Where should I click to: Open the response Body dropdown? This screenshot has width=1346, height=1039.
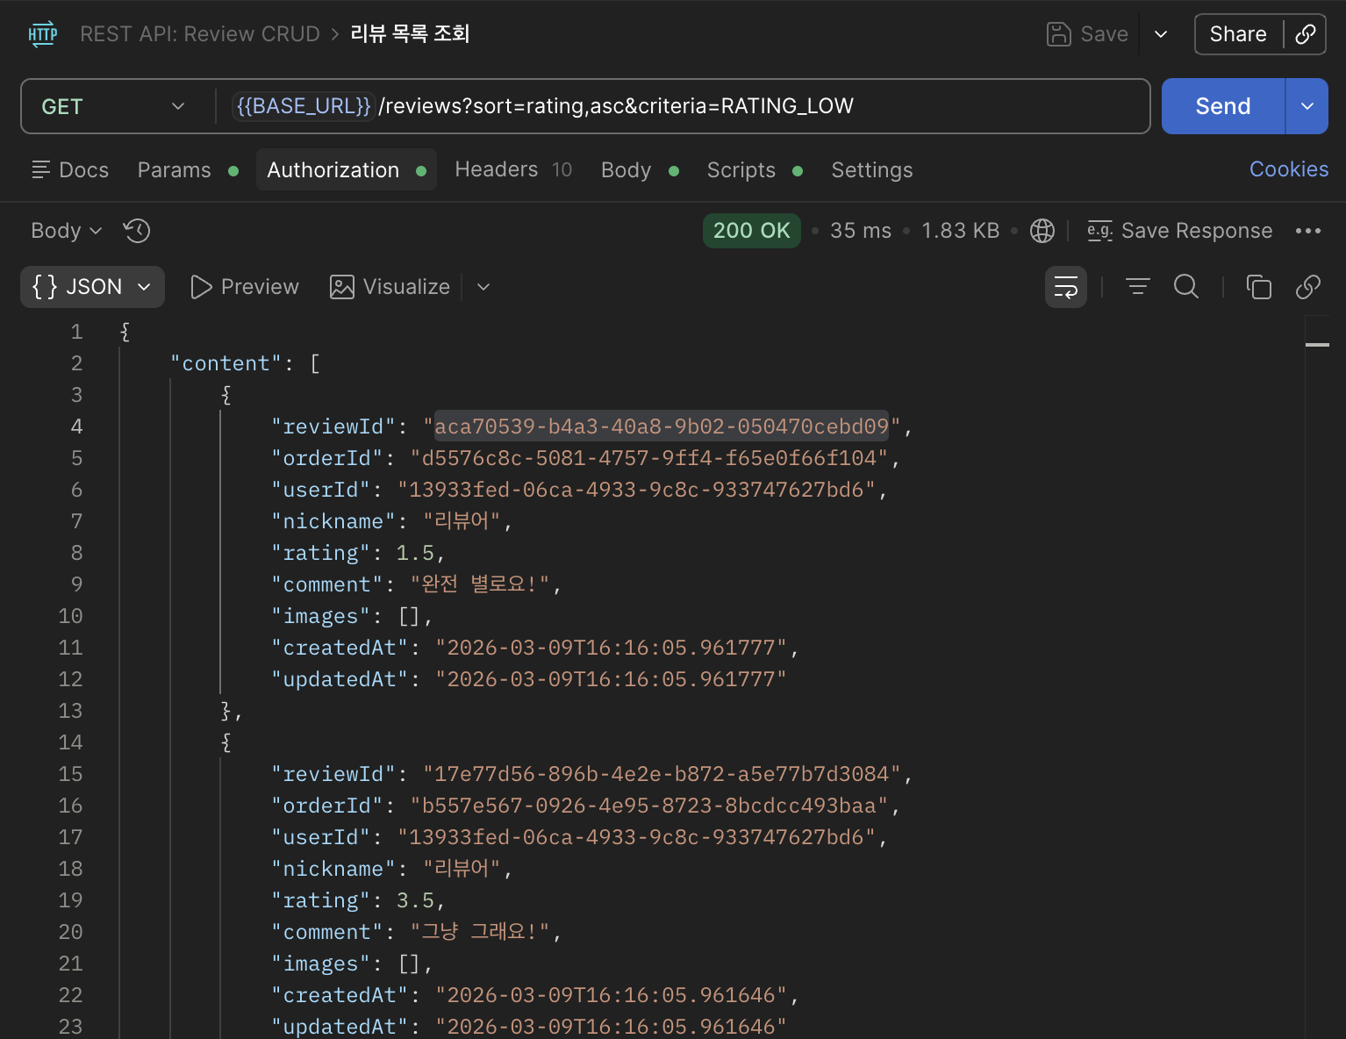click(67, 231)
